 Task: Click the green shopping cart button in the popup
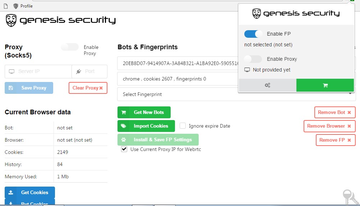325,85
